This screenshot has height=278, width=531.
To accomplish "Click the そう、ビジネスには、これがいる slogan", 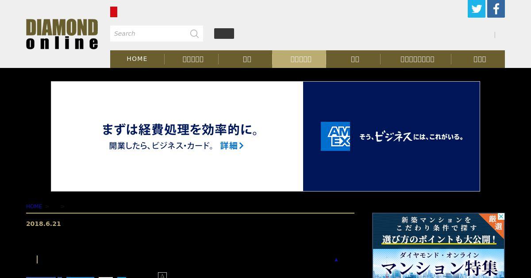I will click(411, 137).
